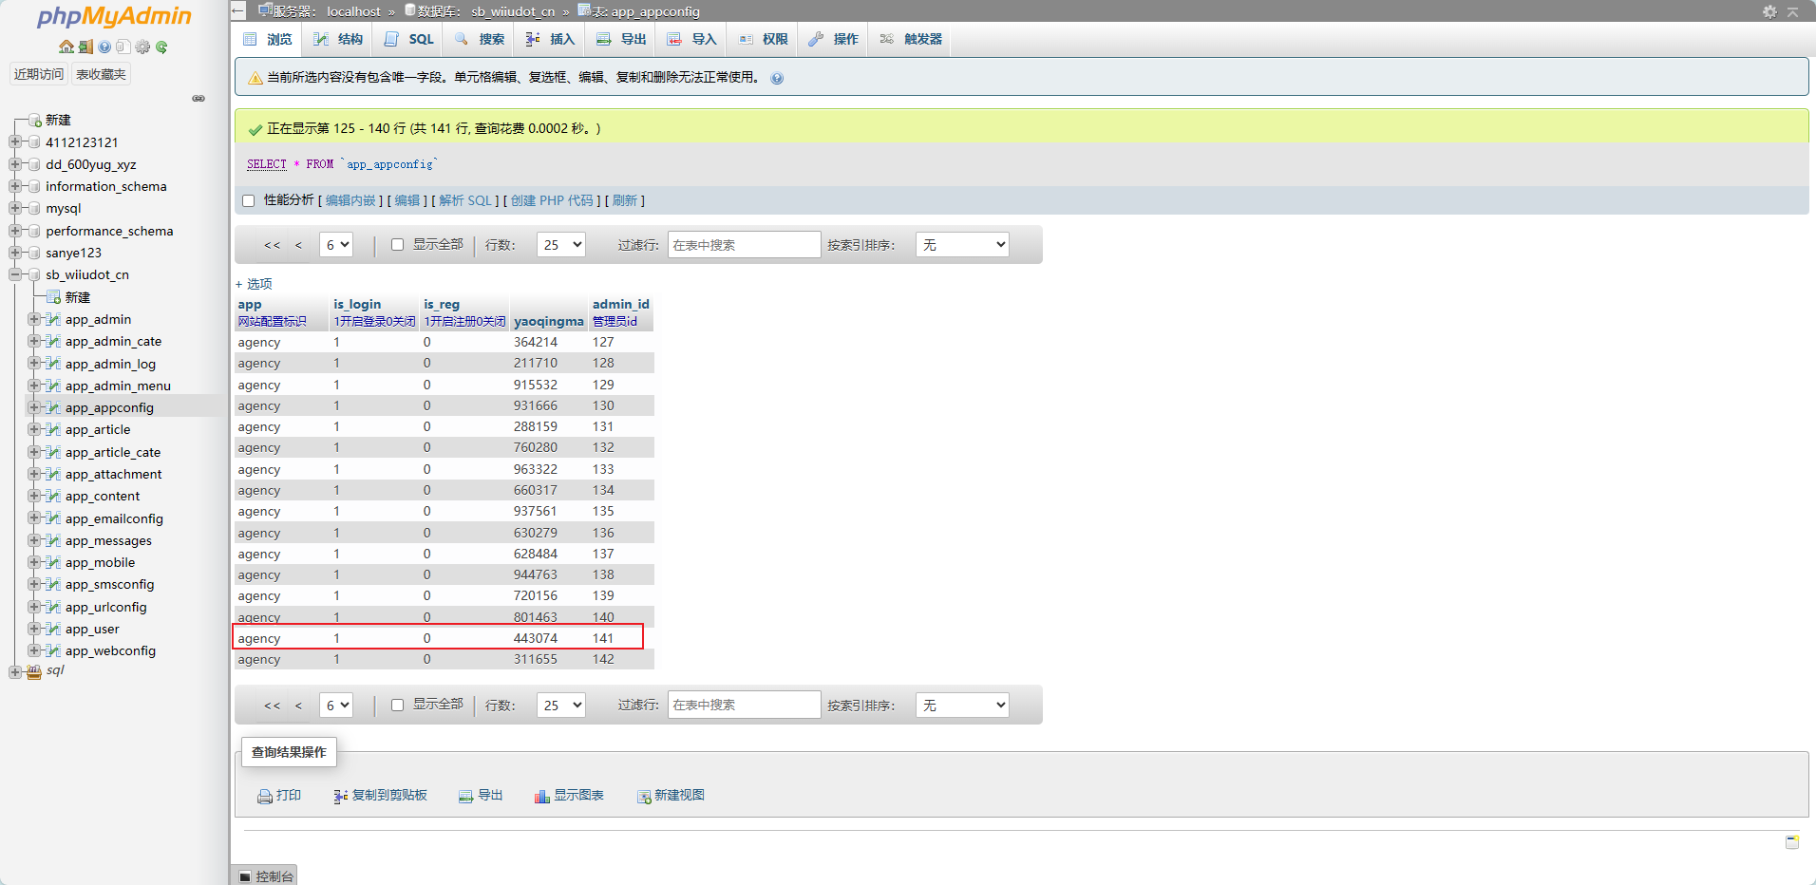Check the upper 显示全部 checkbox

coord(398,245)
